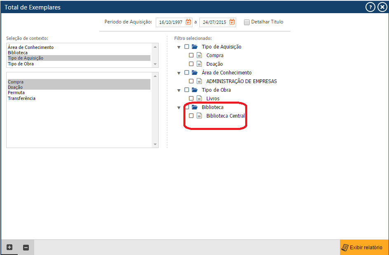The height and width of the screenshot is (255, 389).
Task: Click the down arrow of the context list scrollbar
Action: (x=155, y=65)
